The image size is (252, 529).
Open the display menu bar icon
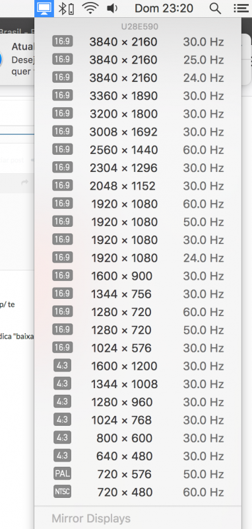[44, 9]
